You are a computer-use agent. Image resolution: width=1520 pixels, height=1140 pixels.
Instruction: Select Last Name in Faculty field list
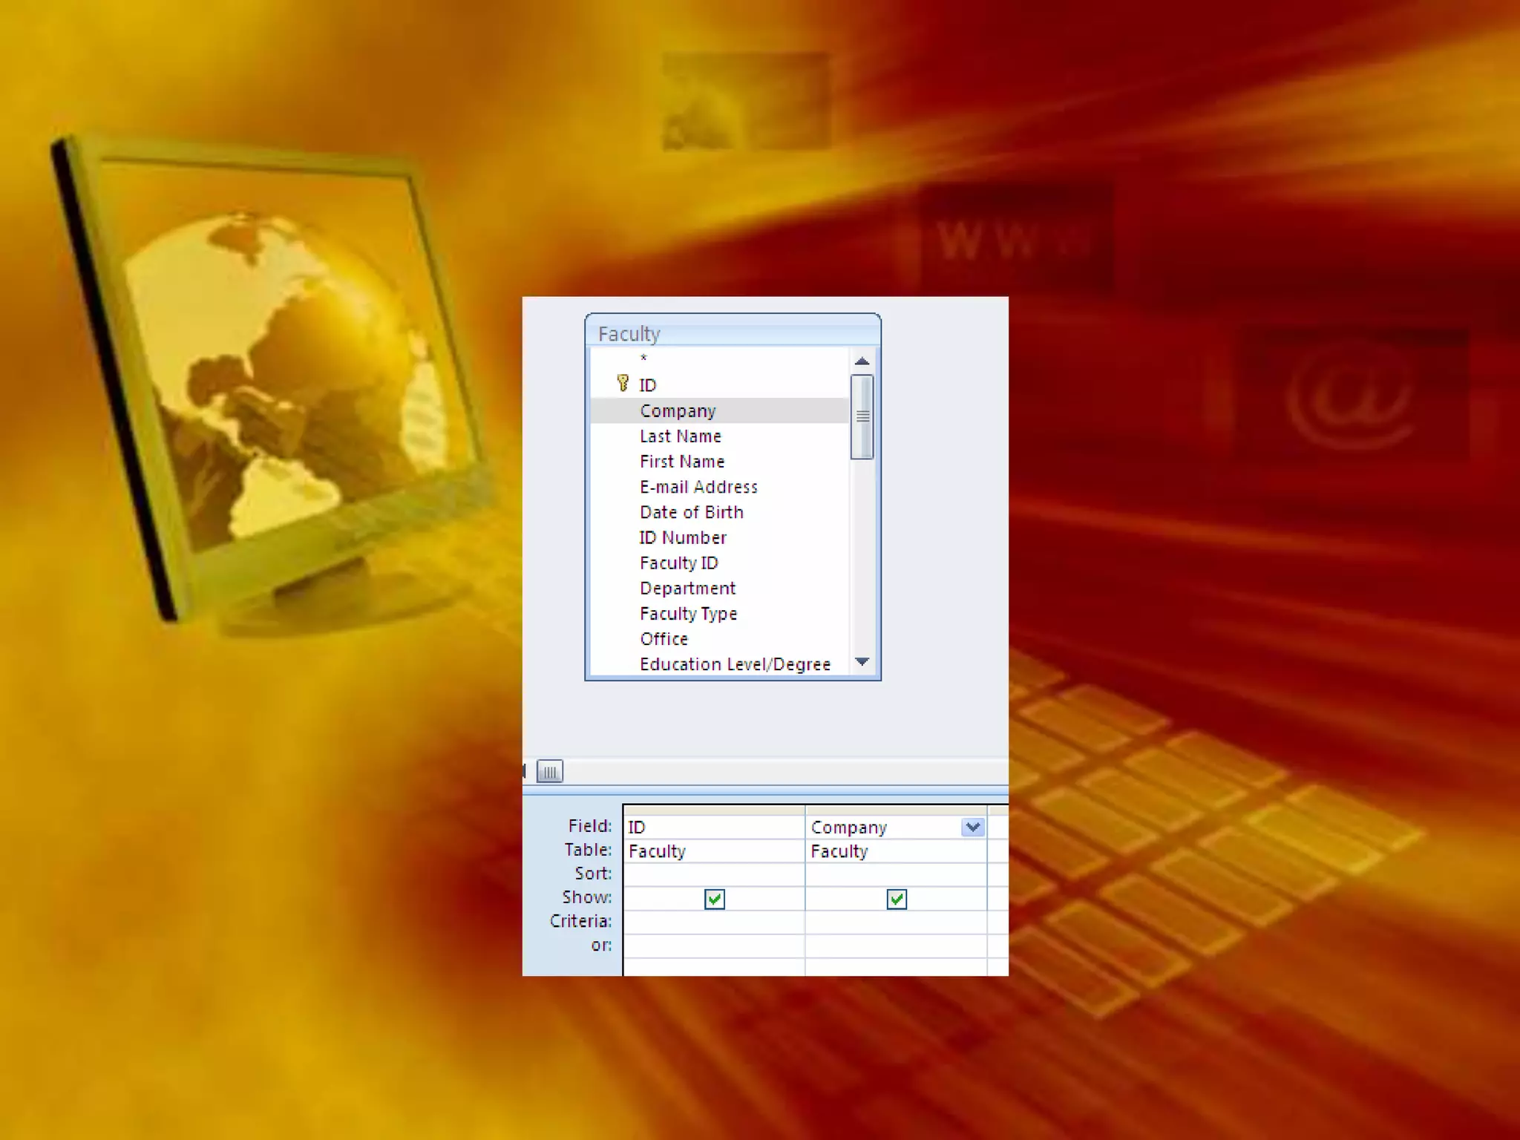681,436
